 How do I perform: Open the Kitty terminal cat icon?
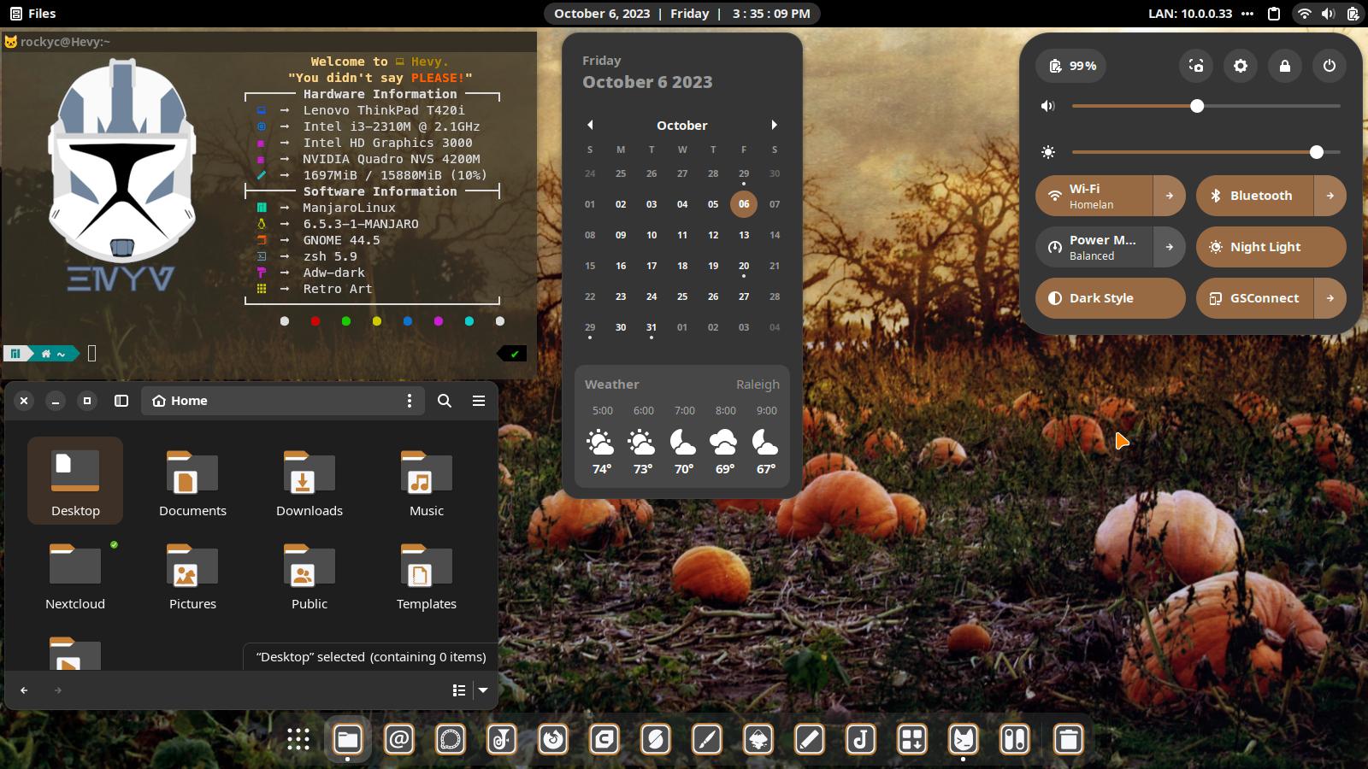(x=964, y=739)
